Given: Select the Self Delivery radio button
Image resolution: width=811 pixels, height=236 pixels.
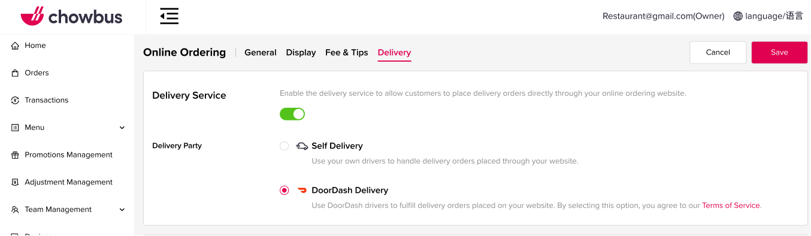Looking at the screenshot, I should 285,146.
